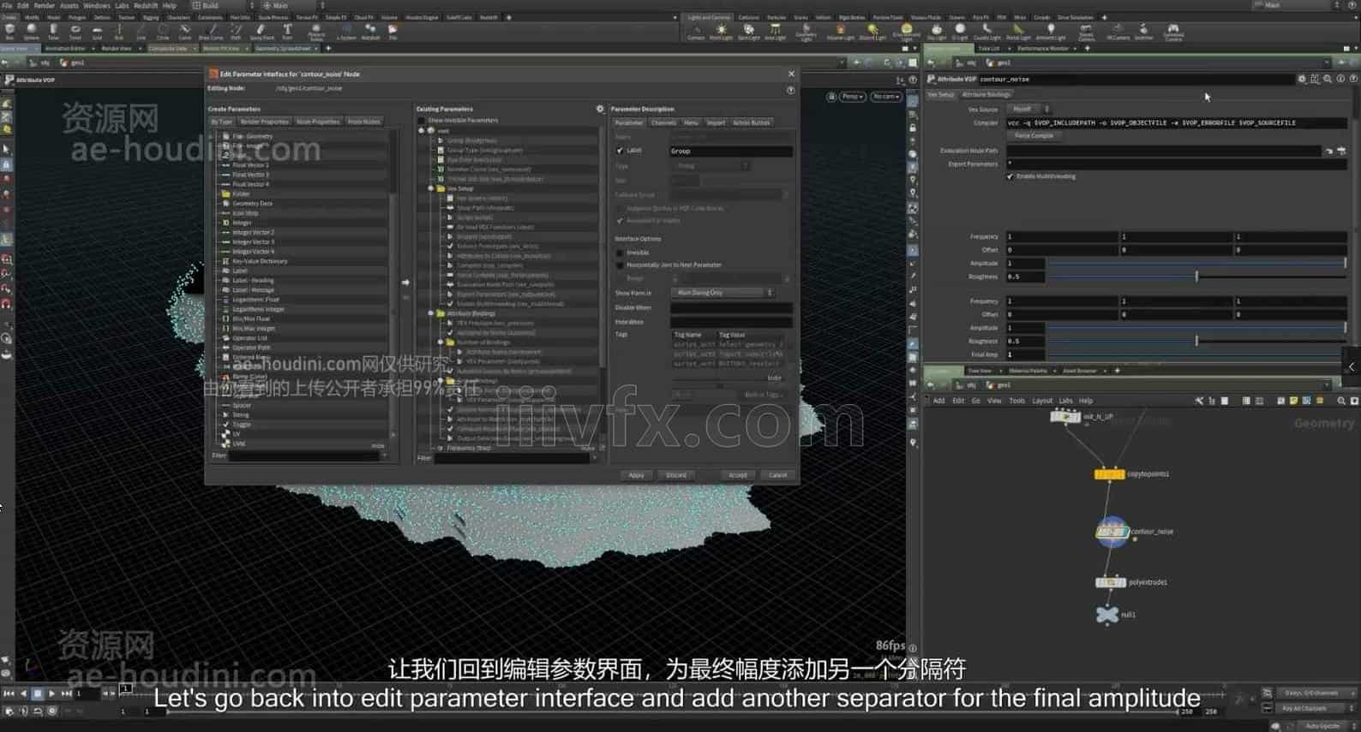Click the Play forward button in timeline
Viewport: 1361px width, 732px height.
(51, 693)
